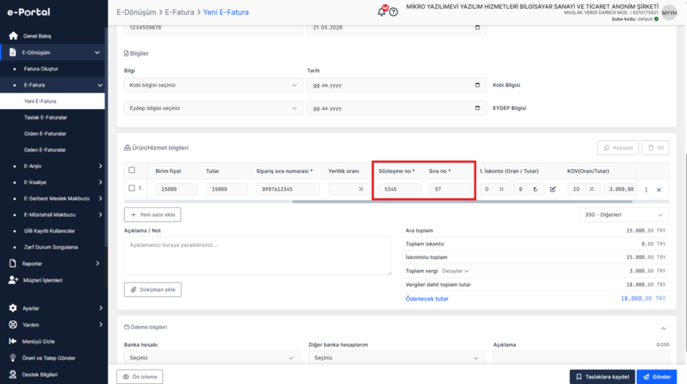Open Giden E-Faturalar menu item

(45, 134)
